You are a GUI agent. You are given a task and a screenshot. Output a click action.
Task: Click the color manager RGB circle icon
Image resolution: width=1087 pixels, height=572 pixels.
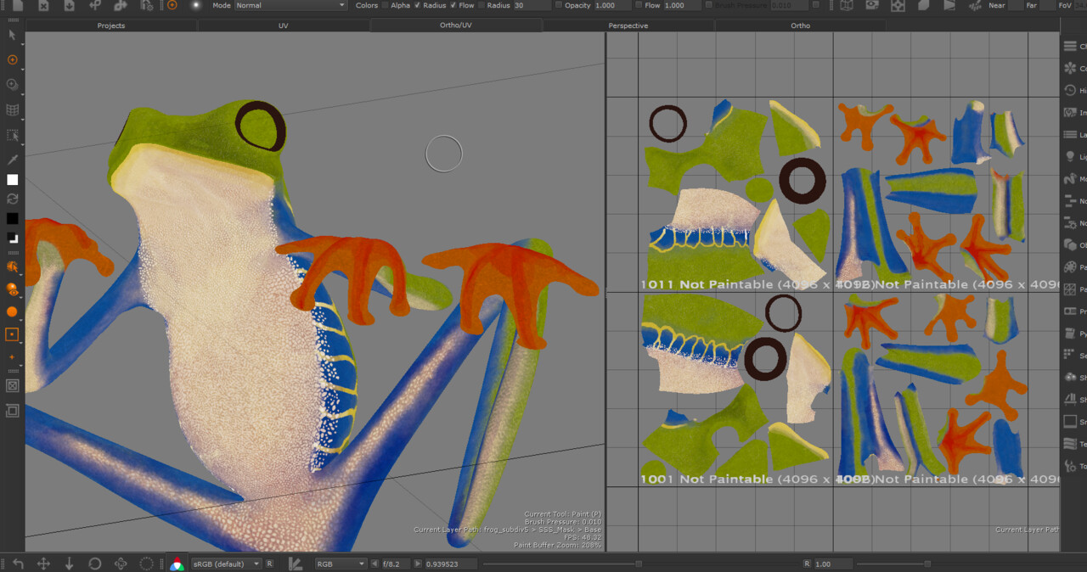[177, 564]
